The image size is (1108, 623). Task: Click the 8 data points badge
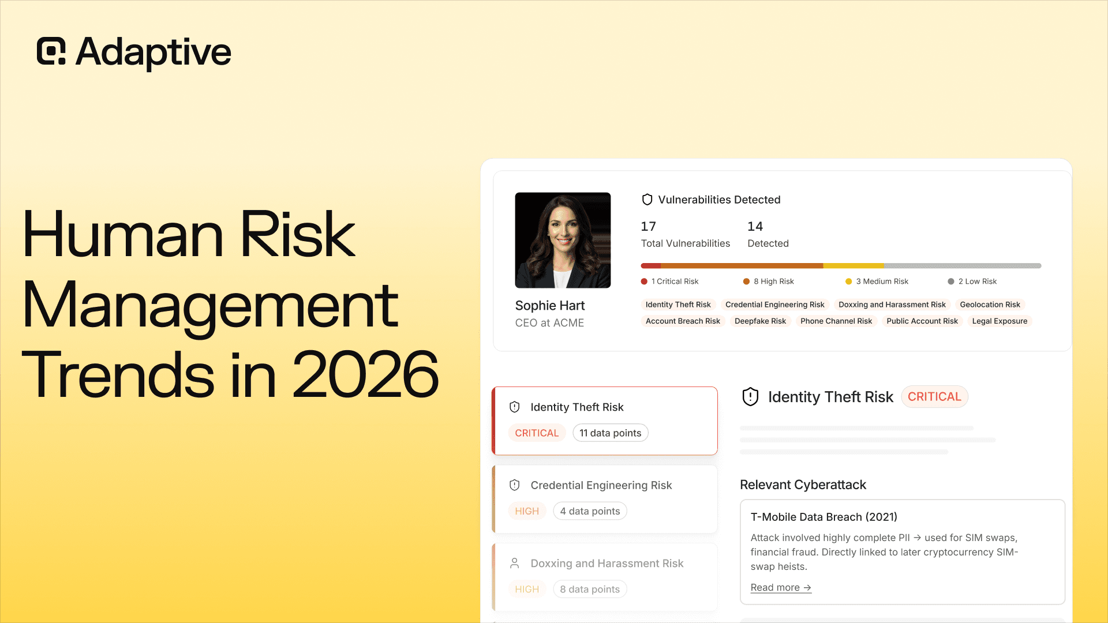tap(590, 589)
